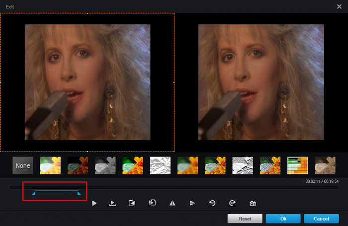Click the Reset button
Viewport: 348px width, 226px height.
click(x=245, y=219)
